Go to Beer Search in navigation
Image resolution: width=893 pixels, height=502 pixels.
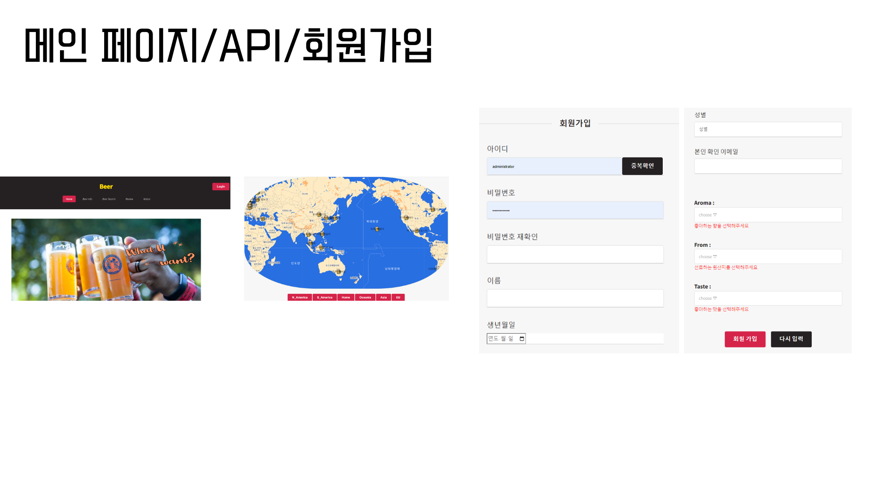pyautogui.click(x=109, y=199)
